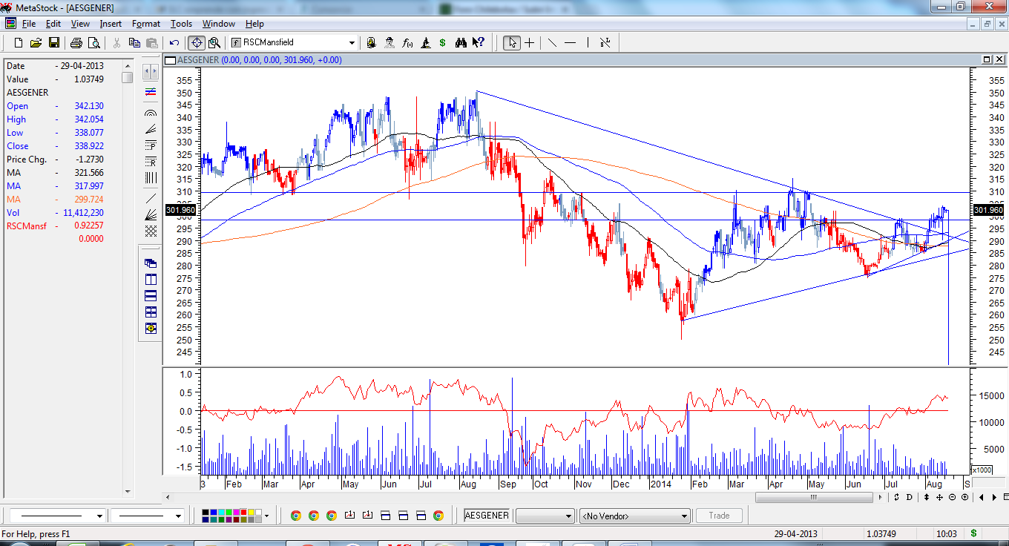Select the wide fan tool above the grid tool

tap(151, 214)
